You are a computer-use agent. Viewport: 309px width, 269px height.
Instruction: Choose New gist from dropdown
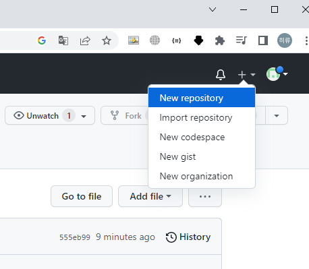[x=202, y=156]
